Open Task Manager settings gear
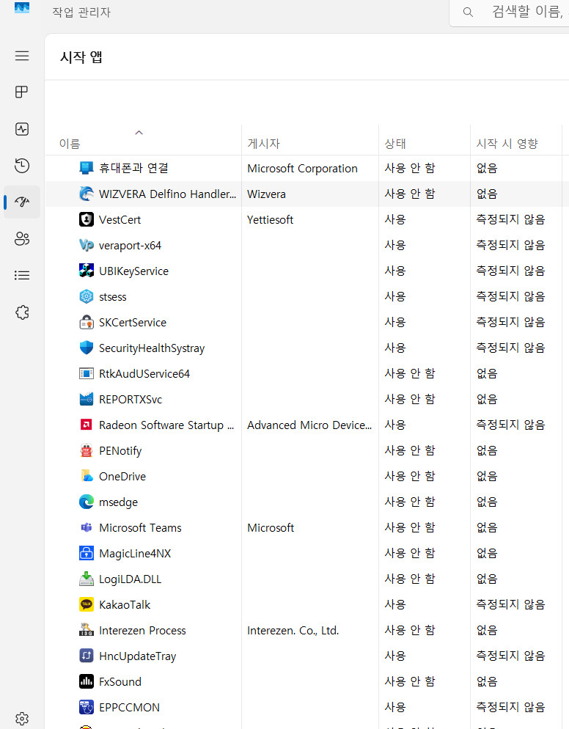 [22, 718]
